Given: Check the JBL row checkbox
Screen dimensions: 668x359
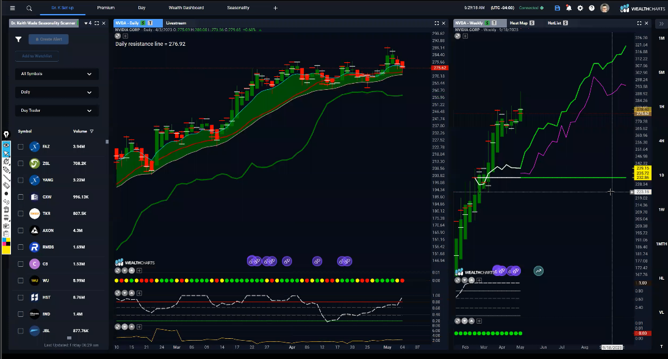Looking at the screenshot, I should pos(21,331).
